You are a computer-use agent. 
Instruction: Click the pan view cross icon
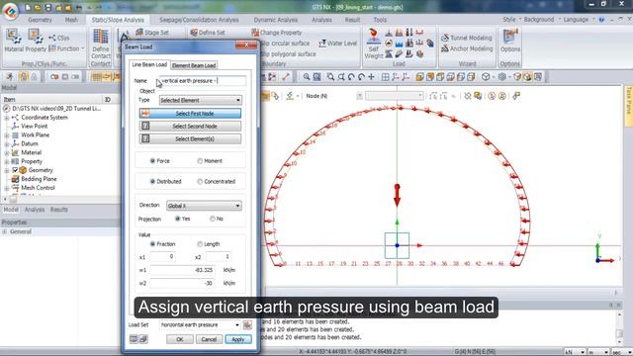click(372, 76)
